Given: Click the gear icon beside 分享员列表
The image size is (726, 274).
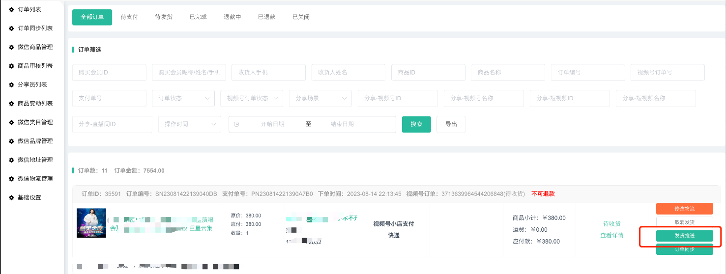Looking at the screenshot, I should pyautogui.click(x=11, y=84).
